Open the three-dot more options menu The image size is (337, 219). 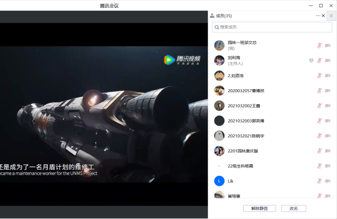318,16
